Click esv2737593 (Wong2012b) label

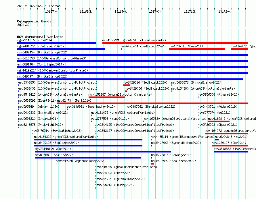tap(110, 119)
